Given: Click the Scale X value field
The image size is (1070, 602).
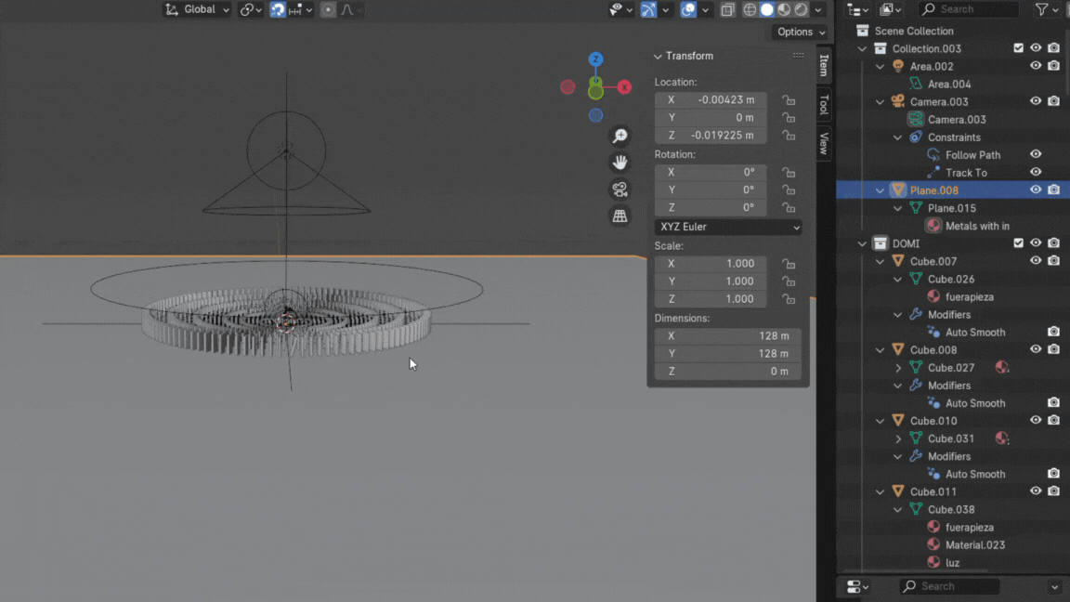Looking at the screenshot, I should [x=711, y=264].
